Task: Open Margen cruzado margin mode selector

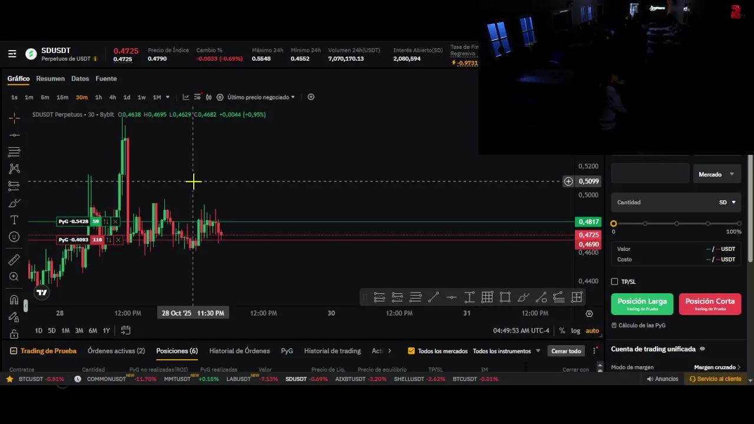Action: coord(717,367)
